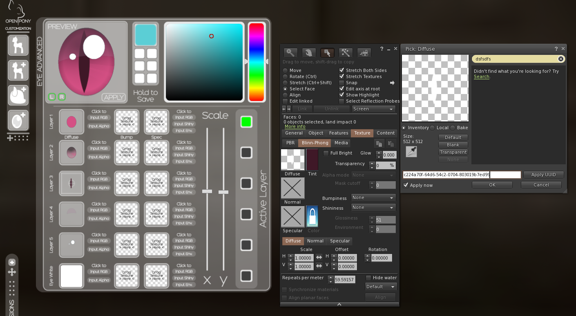Click APPLY in the eye preview

(x=114, y=97)
